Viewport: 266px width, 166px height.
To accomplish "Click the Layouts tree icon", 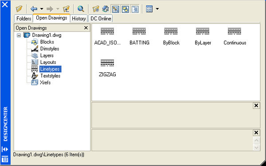I will [x=35, y=62].
